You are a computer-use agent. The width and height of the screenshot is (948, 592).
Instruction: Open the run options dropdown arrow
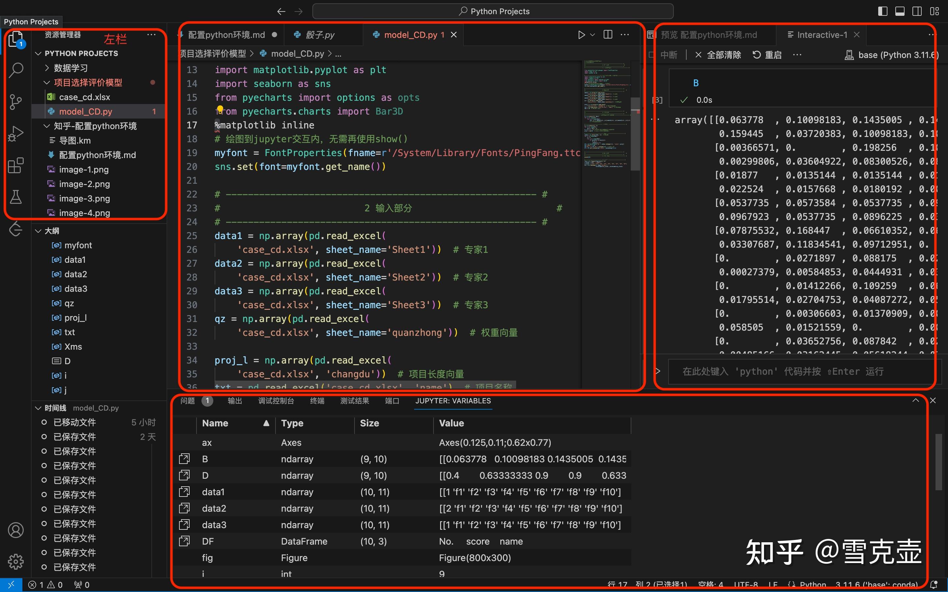tap(592, 35)
